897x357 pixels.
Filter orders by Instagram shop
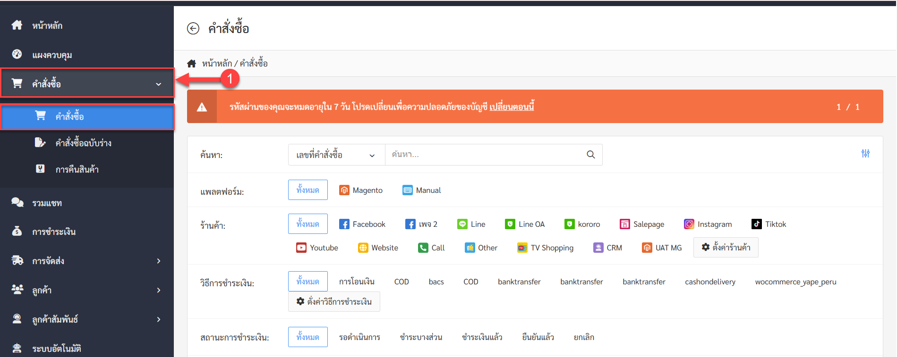point(708,224)
